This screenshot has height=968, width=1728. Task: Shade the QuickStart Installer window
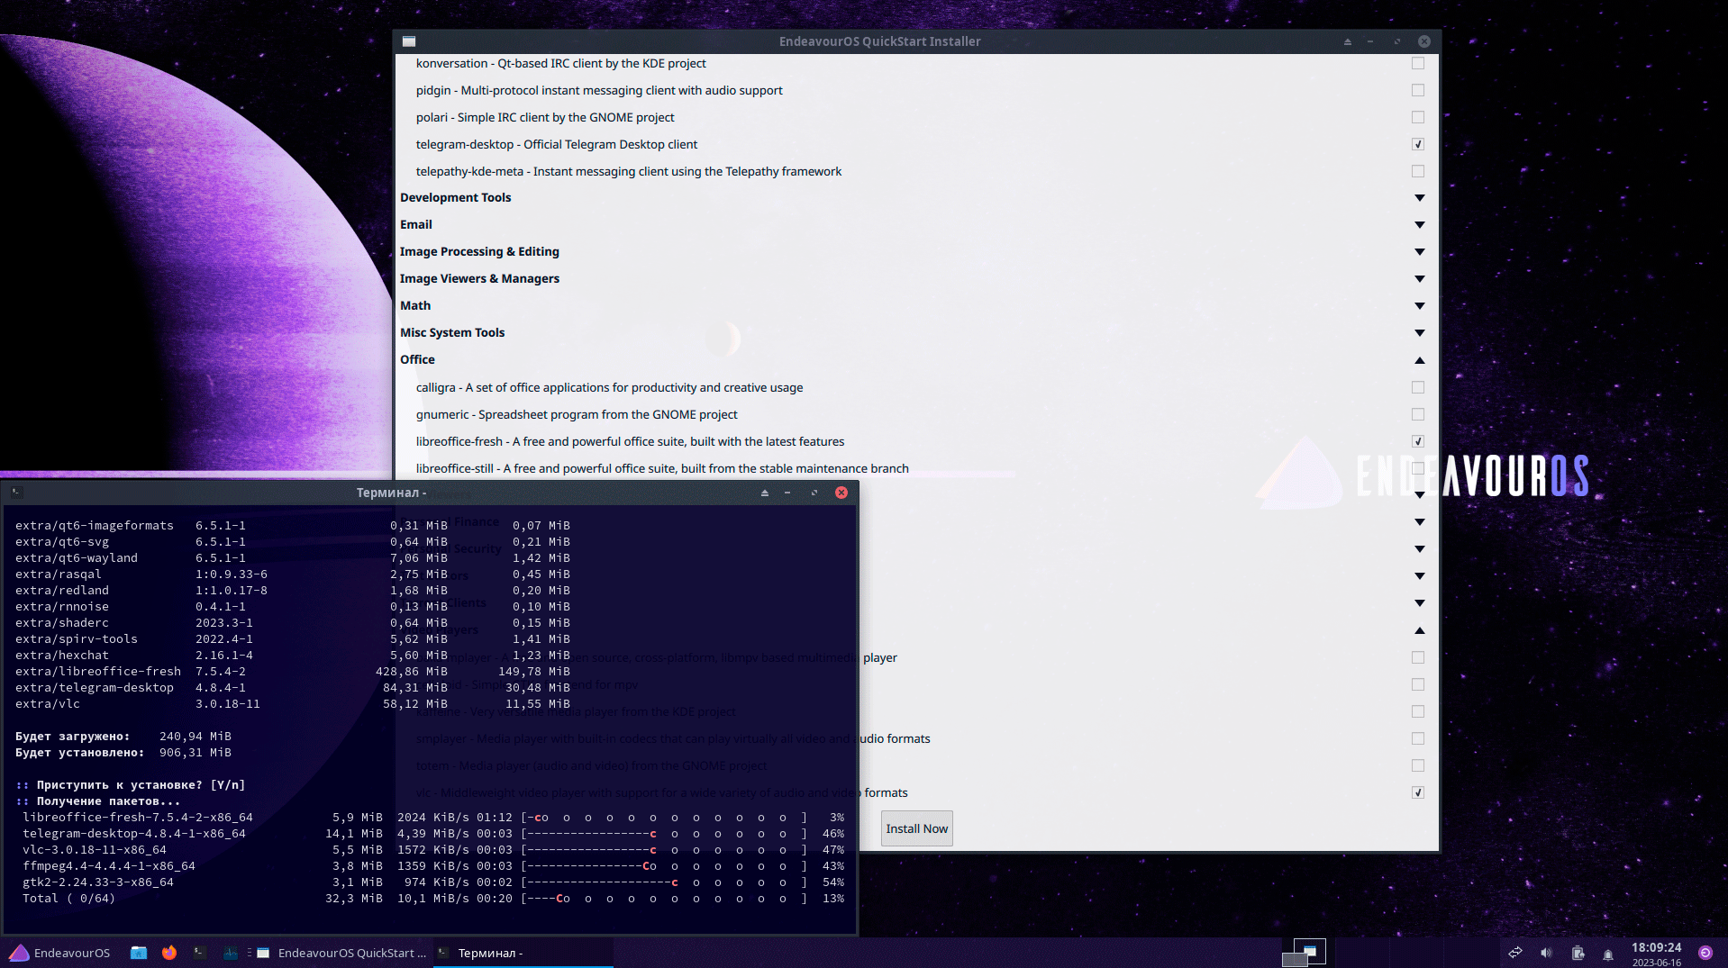point(1348,41)
